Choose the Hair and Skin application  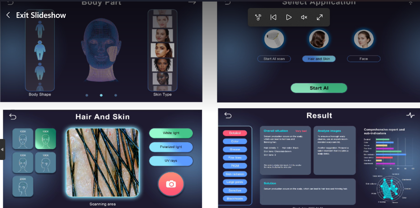point(319,59)
